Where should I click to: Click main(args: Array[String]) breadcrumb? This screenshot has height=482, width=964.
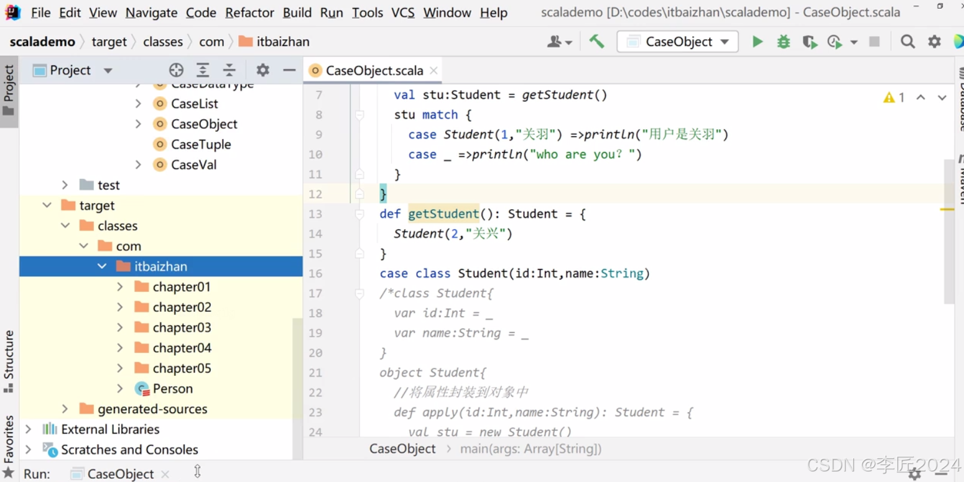(x=531, y=449)
